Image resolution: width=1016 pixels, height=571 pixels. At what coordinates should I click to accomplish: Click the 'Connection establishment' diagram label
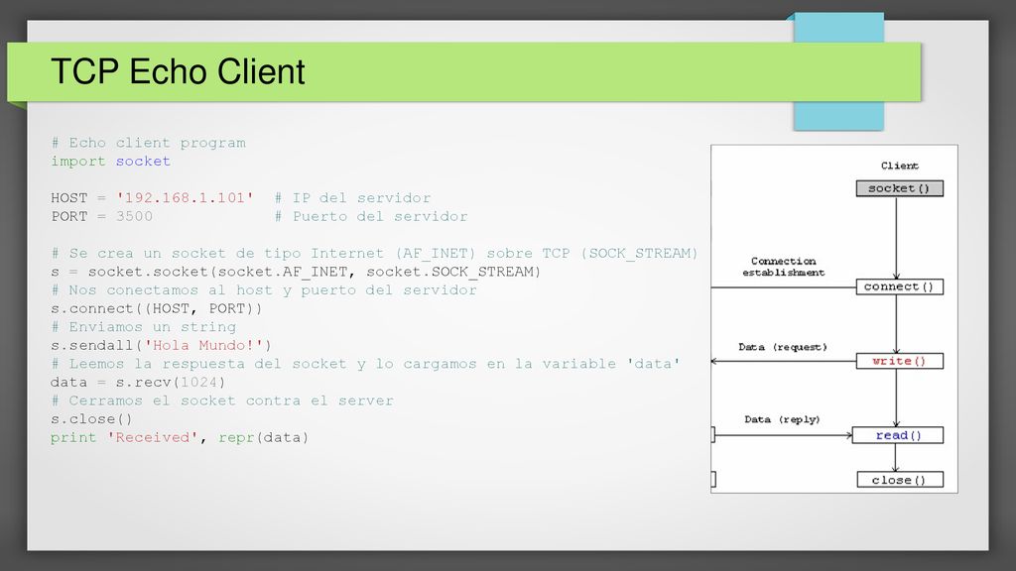(x=784, y=267)
